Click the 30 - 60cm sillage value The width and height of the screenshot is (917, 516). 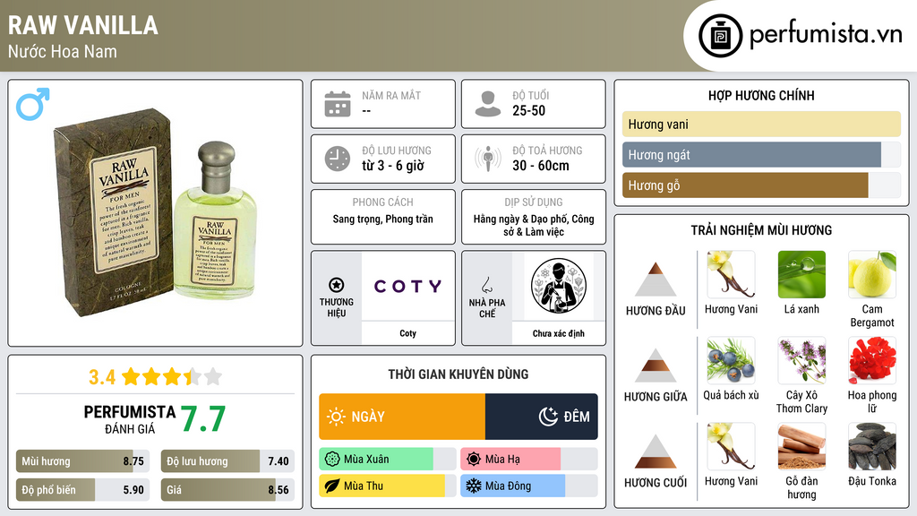(540, 166)
